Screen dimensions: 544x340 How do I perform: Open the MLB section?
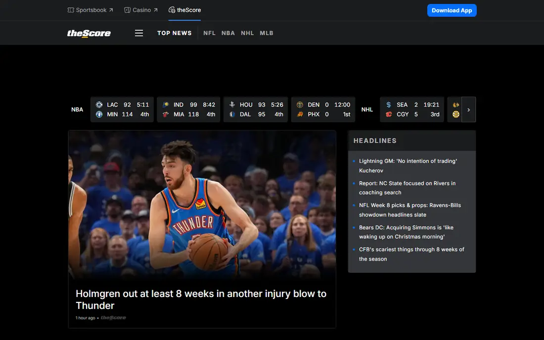tap(267, 33)
